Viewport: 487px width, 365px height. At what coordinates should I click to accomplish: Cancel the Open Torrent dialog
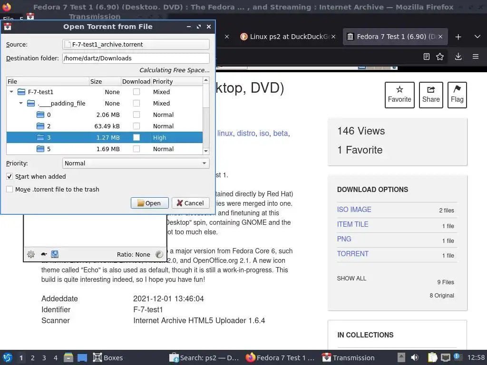tap(190, 203)
